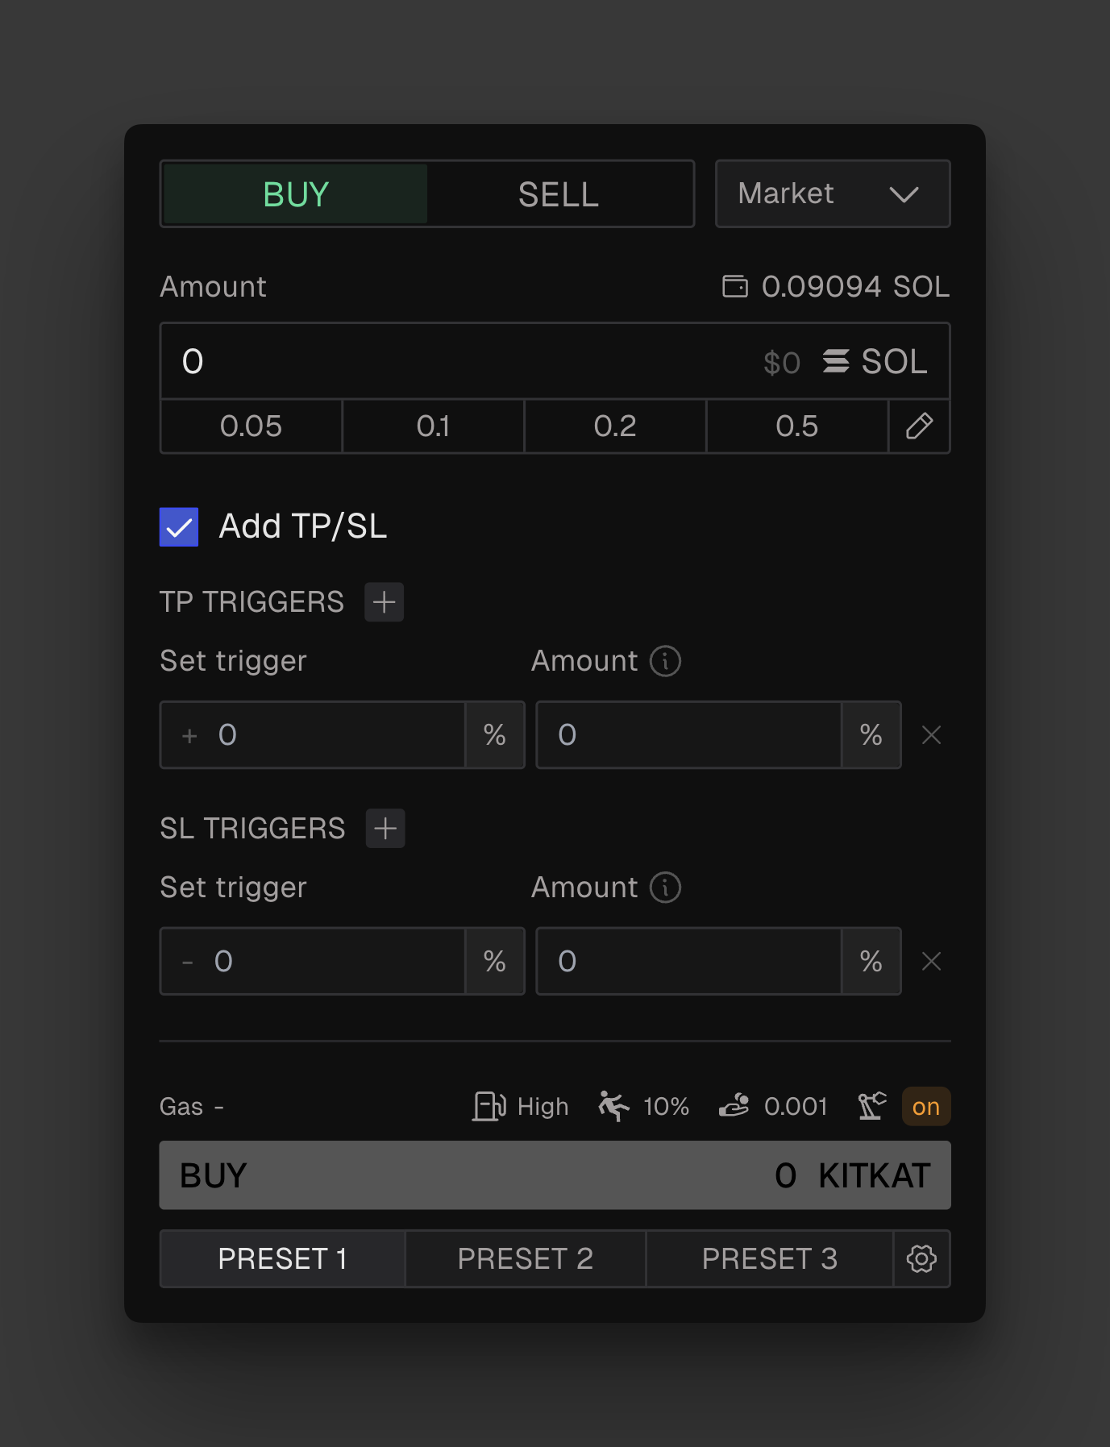Viewport: 1110px width, 1447px height.
Task: Open preset settings gear icon
Action: 921,1259
